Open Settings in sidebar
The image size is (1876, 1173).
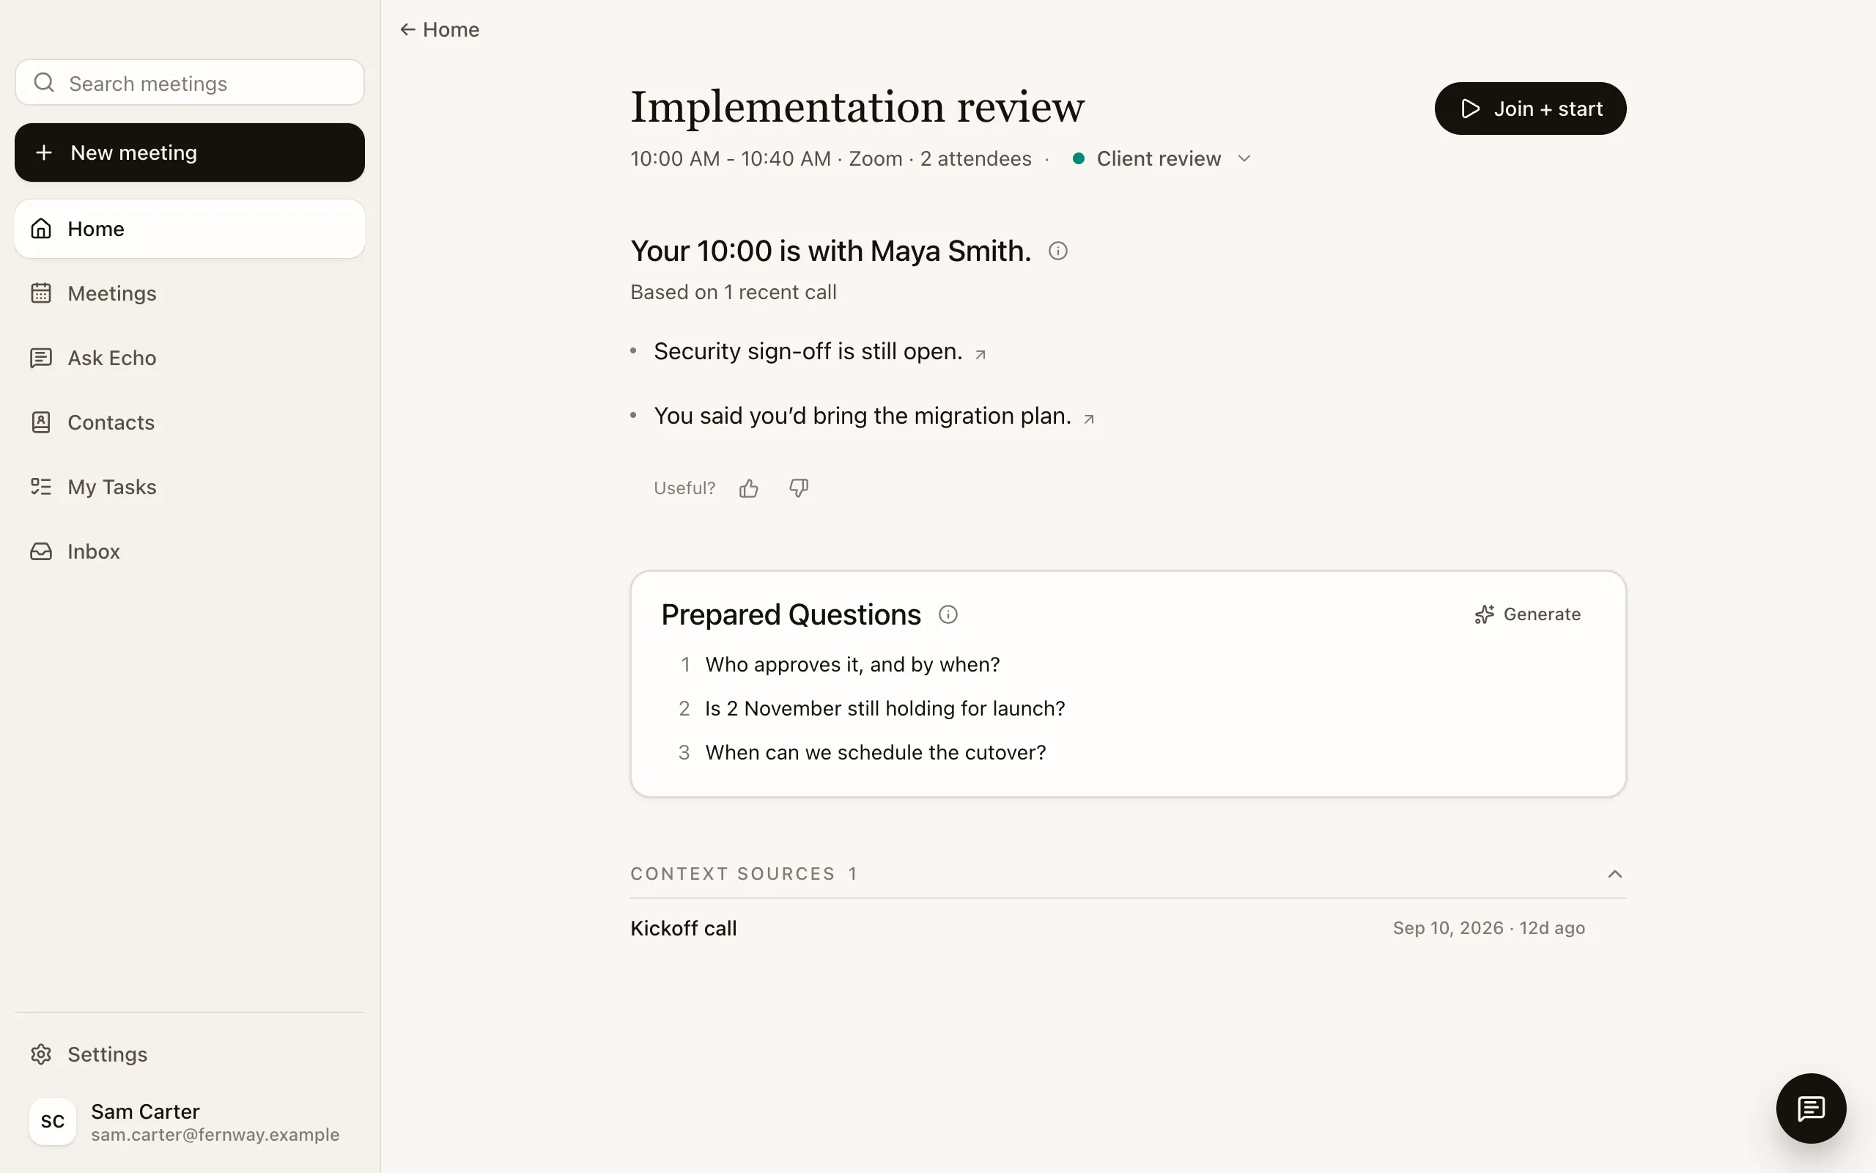click(x=189, y=1054)
